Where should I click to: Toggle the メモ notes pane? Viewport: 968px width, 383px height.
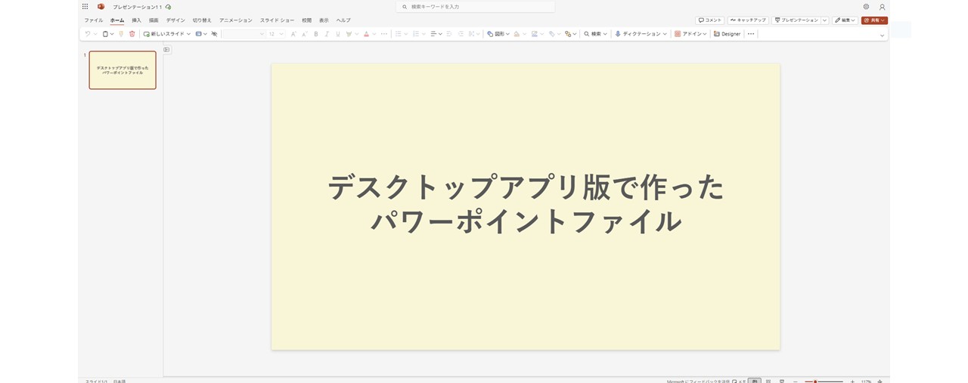click(739, 381)
